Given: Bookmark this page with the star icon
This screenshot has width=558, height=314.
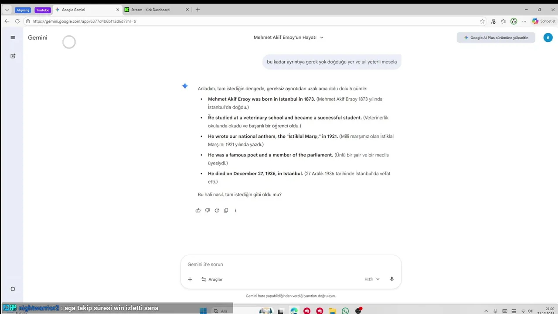Looking at the screenshot, I should click(482, 21).
